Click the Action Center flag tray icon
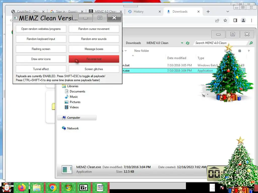Screen dimensions: 258x193 222,187
